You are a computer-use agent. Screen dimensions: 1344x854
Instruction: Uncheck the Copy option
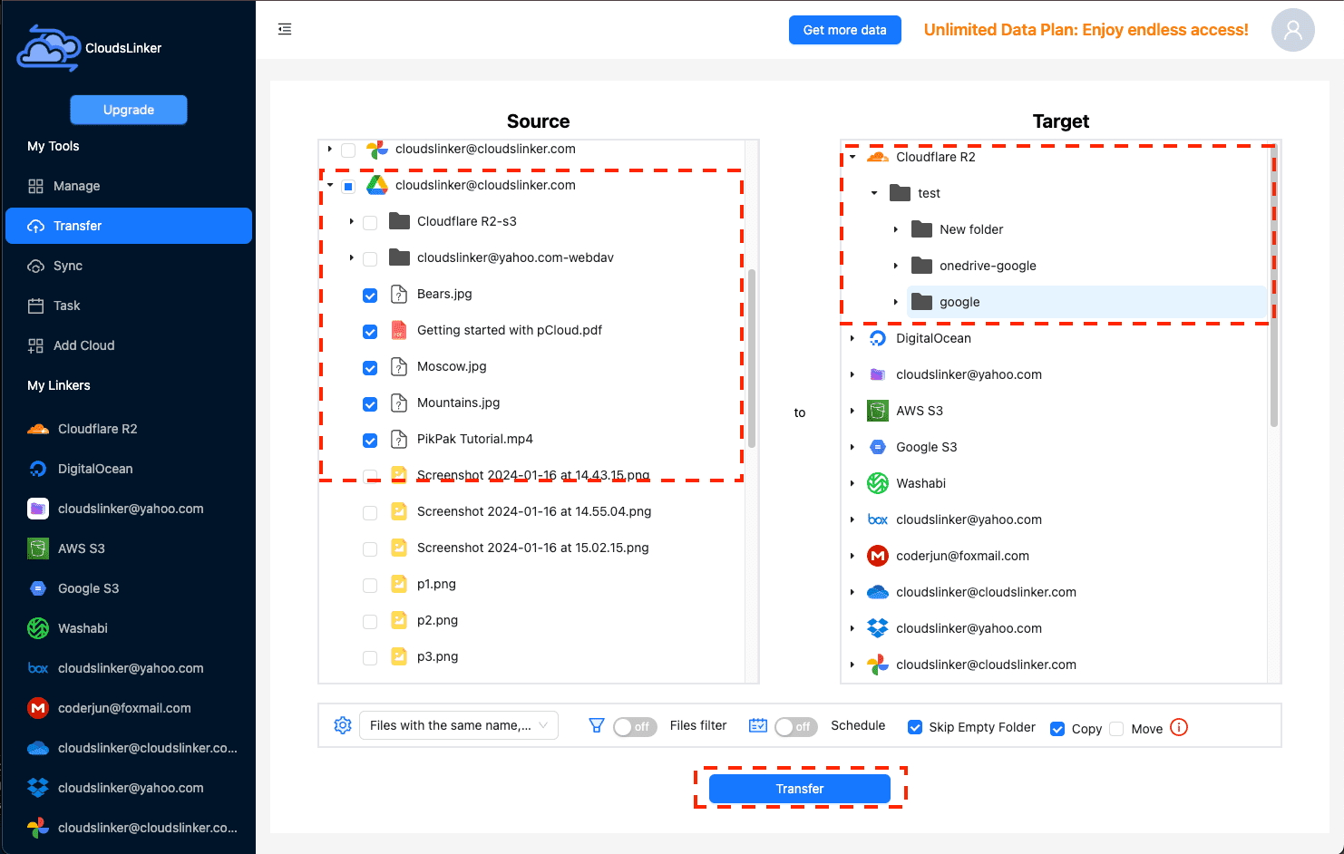tap(1057, 729)
